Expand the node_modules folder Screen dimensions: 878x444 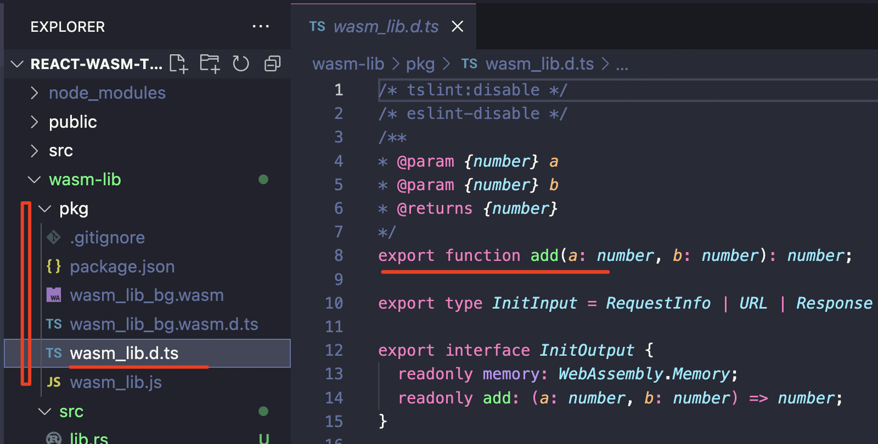point(107,93)
